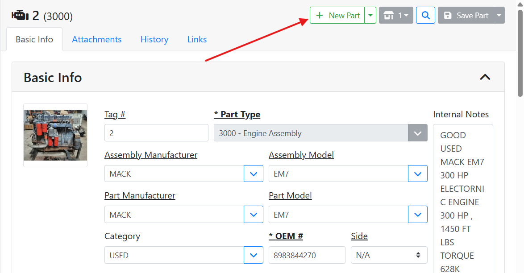This screenshot has height=273, width=524.
Task: Select the Basic Info tab
Action: (34, 39)
